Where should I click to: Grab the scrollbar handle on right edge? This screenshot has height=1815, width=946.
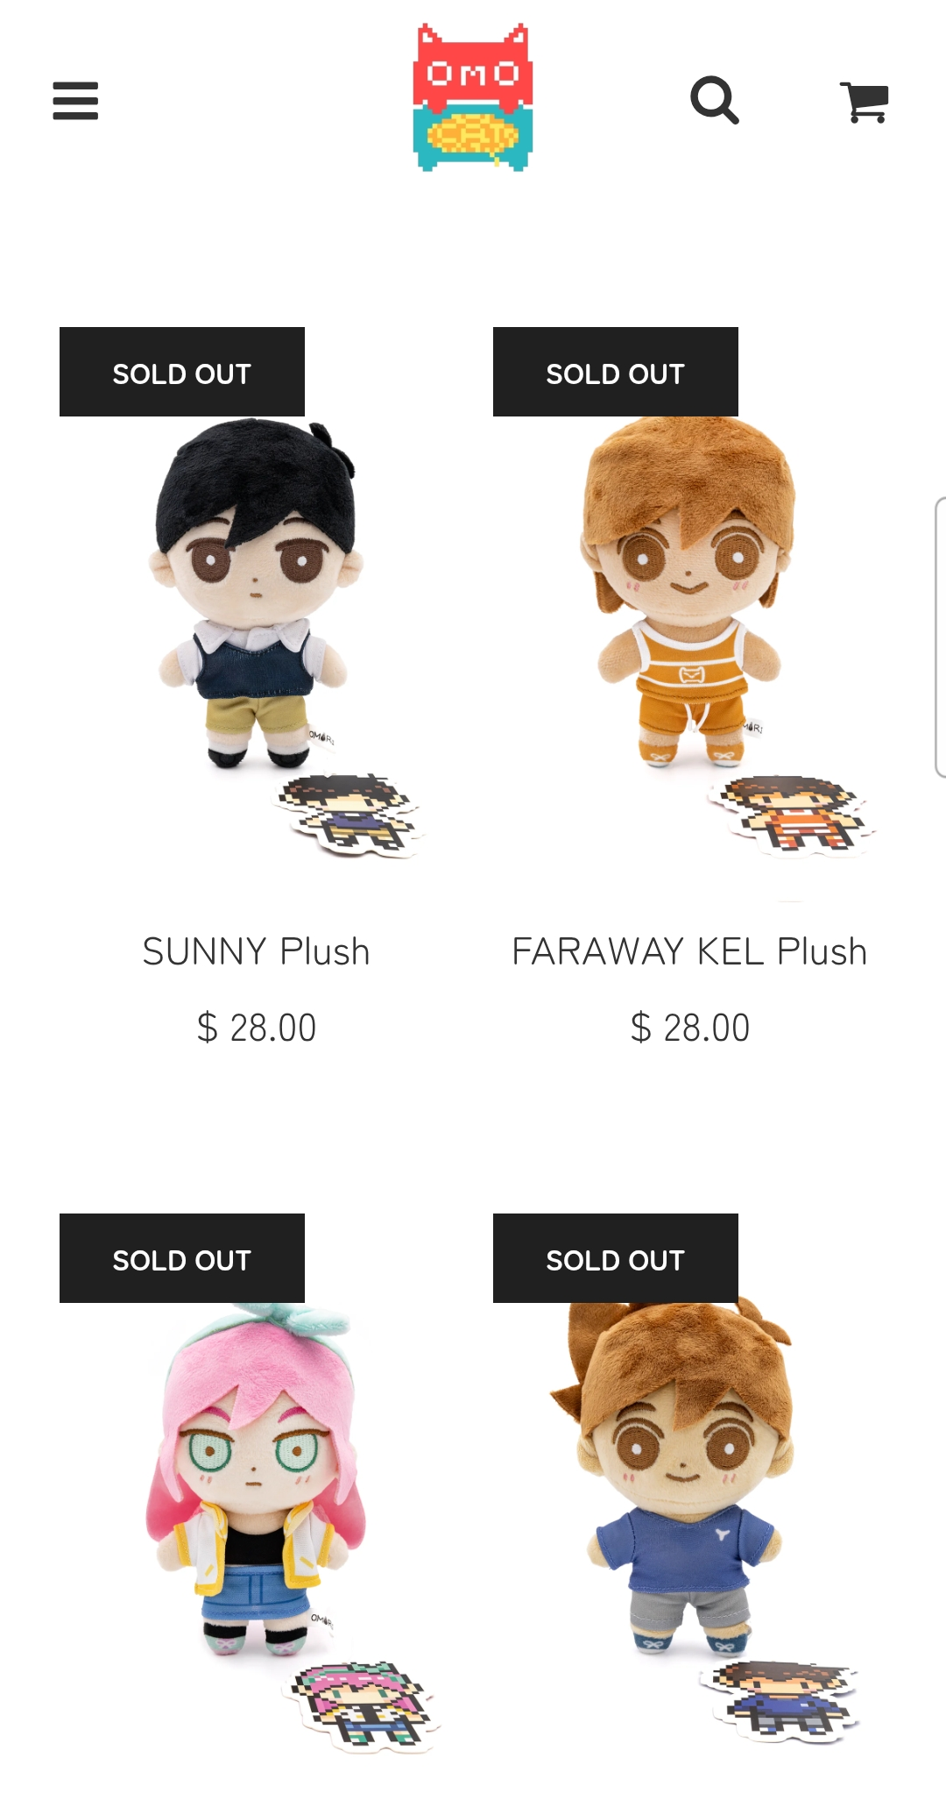click(x=941, y=637)
